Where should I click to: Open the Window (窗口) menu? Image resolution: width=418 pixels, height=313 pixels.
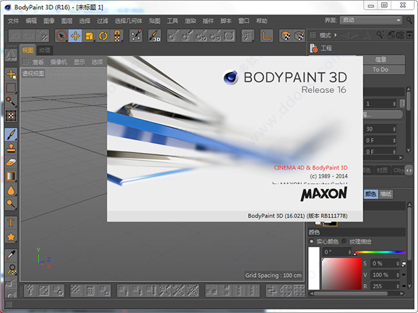point(244,21)
